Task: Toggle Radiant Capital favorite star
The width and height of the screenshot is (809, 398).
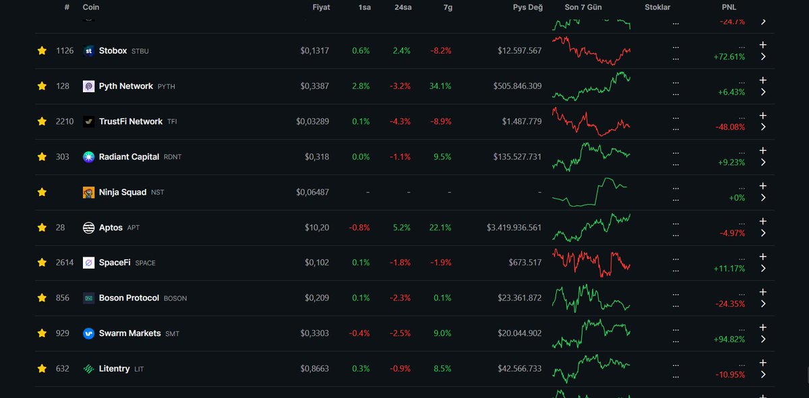Action: 42,157
